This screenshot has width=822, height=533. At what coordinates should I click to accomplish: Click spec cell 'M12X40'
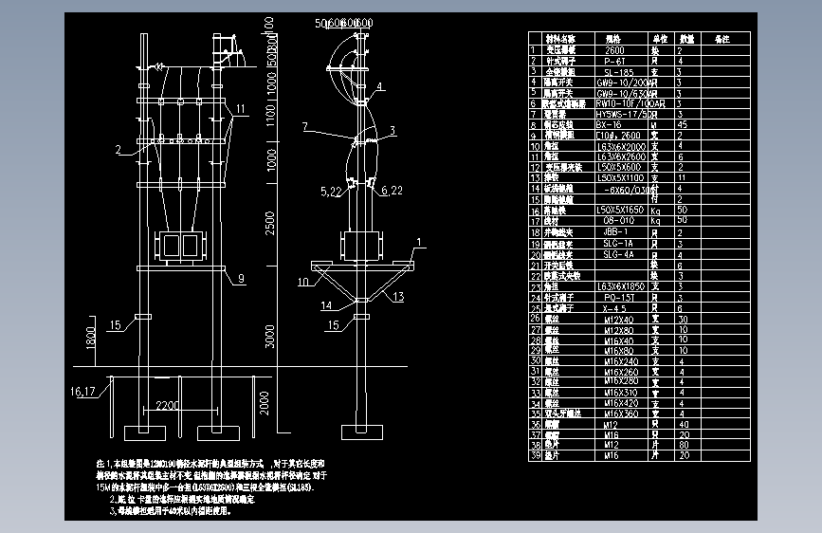coord(618,320)
